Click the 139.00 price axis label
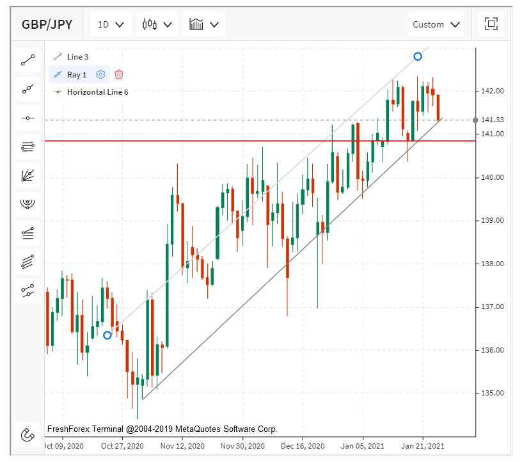The width and height of the screenshot is (522, 462). click(493, 220)
